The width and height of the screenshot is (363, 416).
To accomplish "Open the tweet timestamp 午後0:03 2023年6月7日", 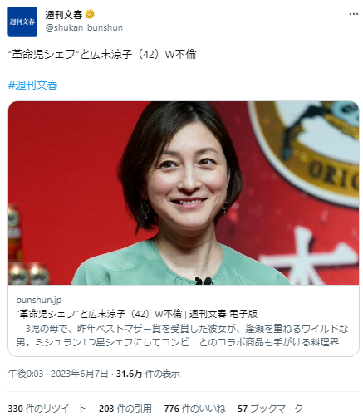I will 58,374.
